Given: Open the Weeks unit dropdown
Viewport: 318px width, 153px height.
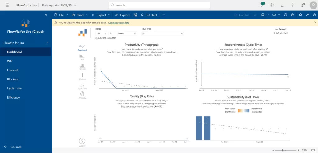Looking at the screenshot, I should pyautogui.click(x=127, y=33).
